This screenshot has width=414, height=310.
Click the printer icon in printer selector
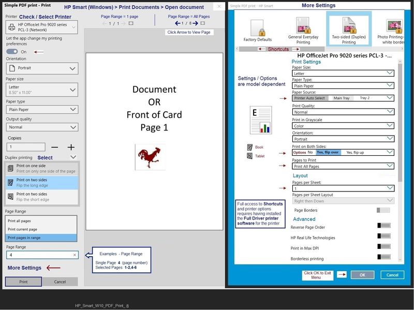pos(11,27)
